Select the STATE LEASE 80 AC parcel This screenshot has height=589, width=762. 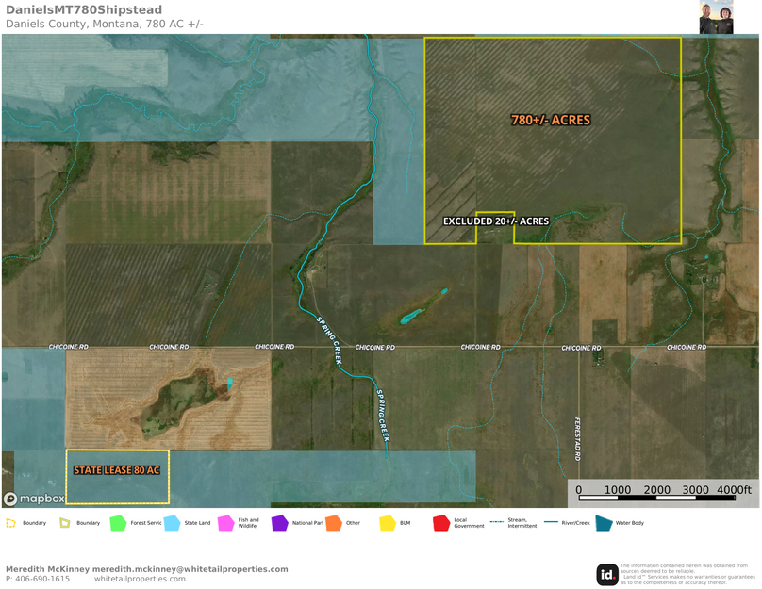117,470
